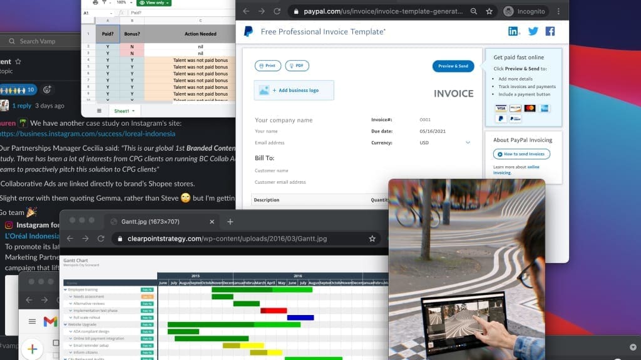Click the Twitter bird icon on PayPal page

[533, 31]
